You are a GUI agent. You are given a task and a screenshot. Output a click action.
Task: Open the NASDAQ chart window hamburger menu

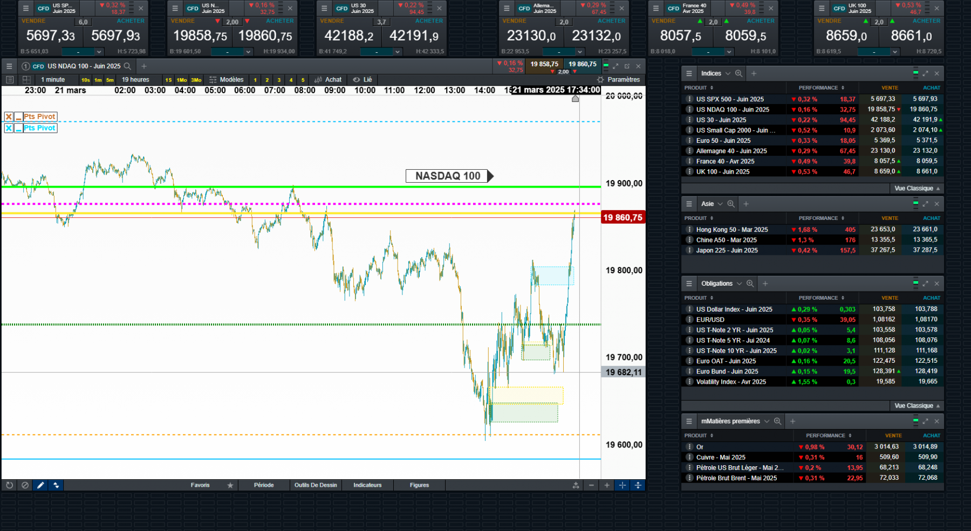[x=9, y=66]
